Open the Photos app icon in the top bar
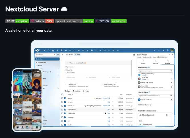This screenshot has height=138, width=190. pos(61,50)
